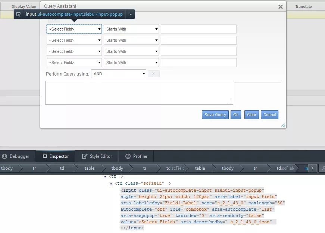The height and width of the screenshot is (233, 325).
Task: Open third row Starts With operator dropdown
Action: [131, 51]
